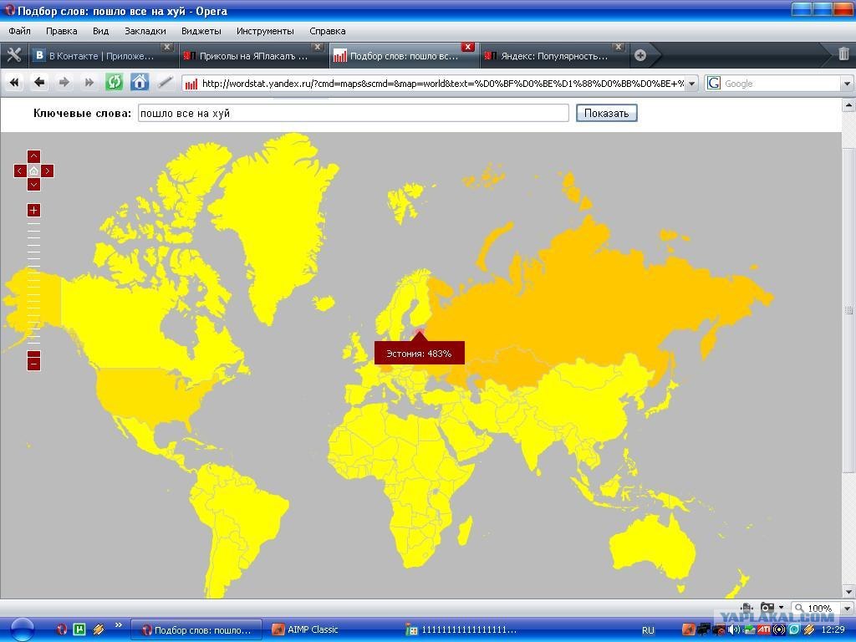Reload the current page
The width and height of the screenshot is (856, 642).
[x=114, y=83]
